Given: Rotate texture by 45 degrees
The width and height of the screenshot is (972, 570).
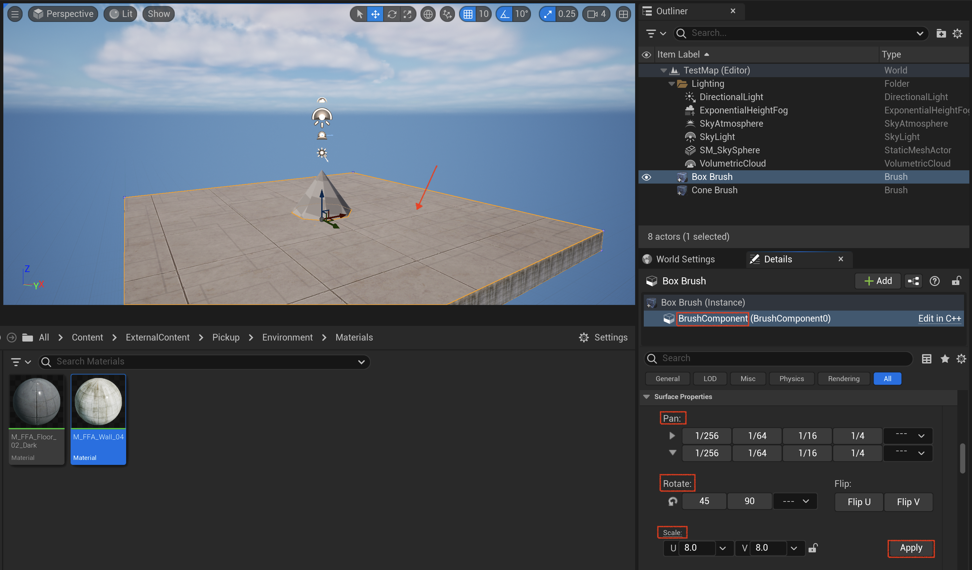Looking at the screenshot, I should (x=704, y=501).
